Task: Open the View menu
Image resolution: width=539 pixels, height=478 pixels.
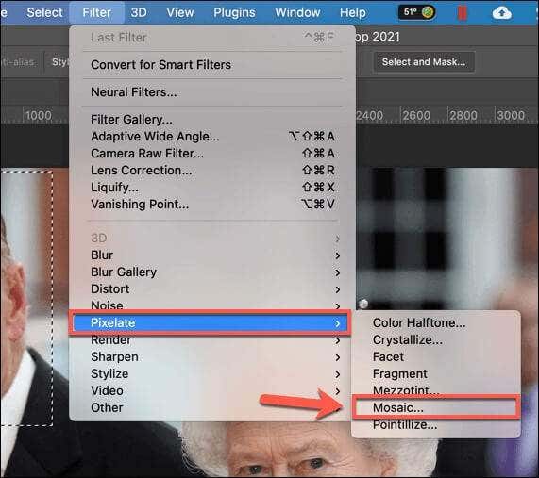Action: pos(180,12)
